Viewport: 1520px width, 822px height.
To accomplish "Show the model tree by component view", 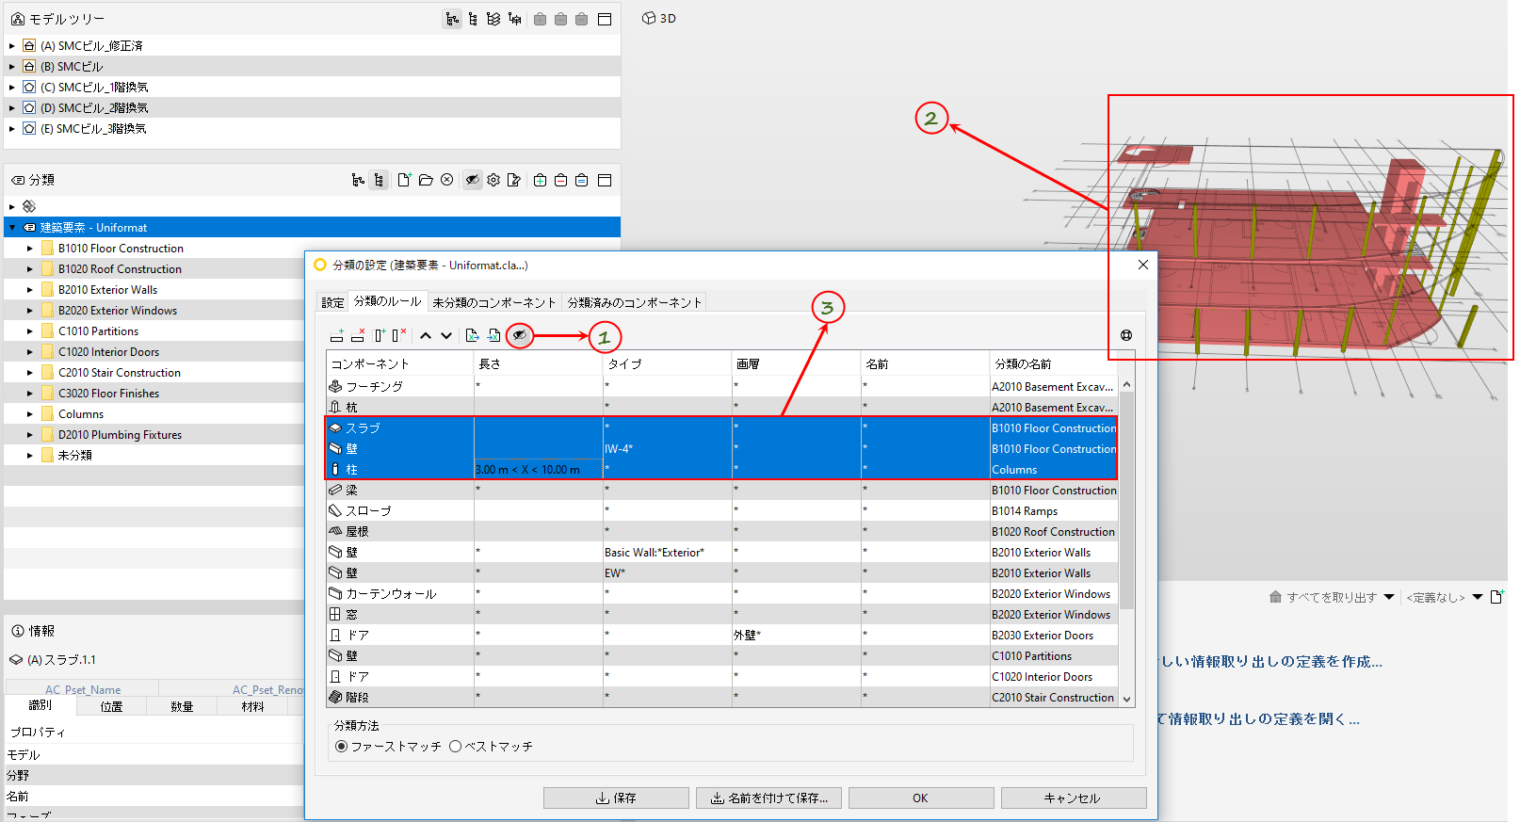I will 514,19.
